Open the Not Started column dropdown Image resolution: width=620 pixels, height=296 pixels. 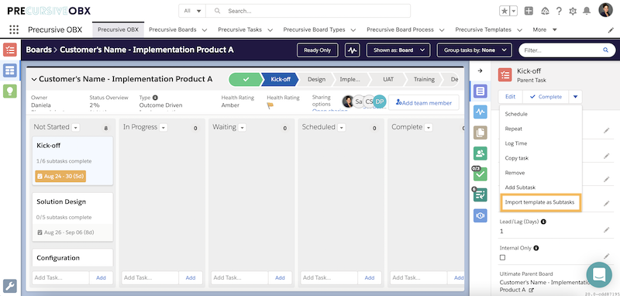point(76,128)
